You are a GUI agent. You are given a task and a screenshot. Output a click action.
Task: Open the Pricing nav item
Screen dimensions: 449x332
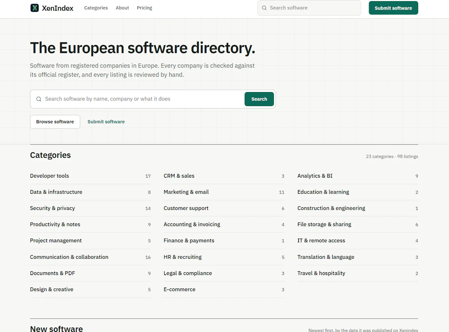click(x=145, y=8)
